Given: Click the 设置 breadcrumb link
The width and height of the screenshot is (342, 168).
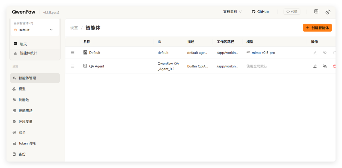Looking at the screenshot, I should click(74, 28).
